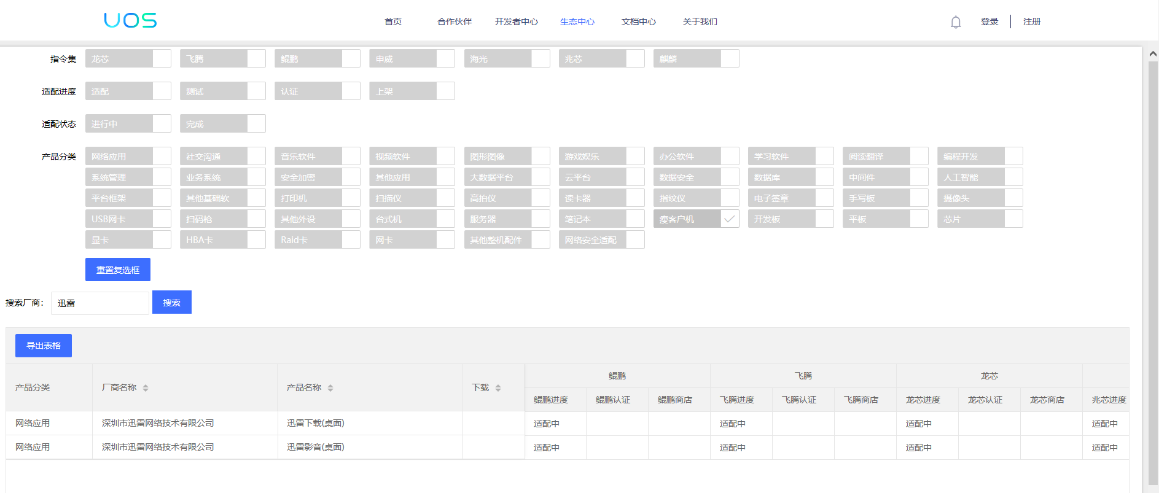Click the scrollbar up arrow
This screenshot has height=493, width=1159.
click(x=1153, y=54)
